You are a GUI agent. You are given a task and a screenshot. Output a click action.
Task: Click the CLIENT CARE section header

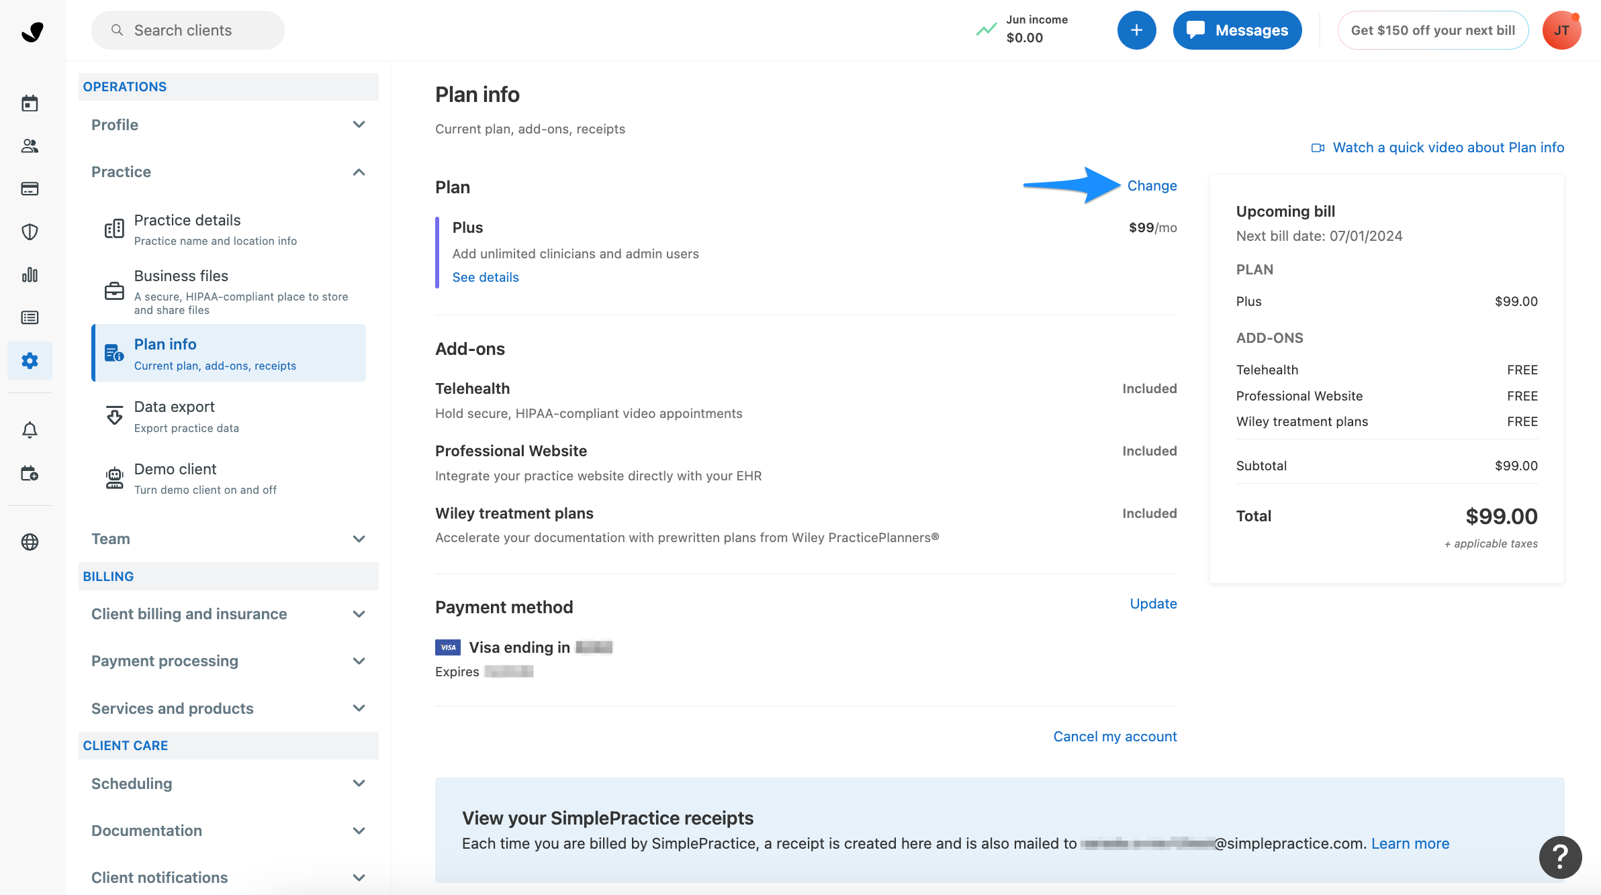point(228,745)
